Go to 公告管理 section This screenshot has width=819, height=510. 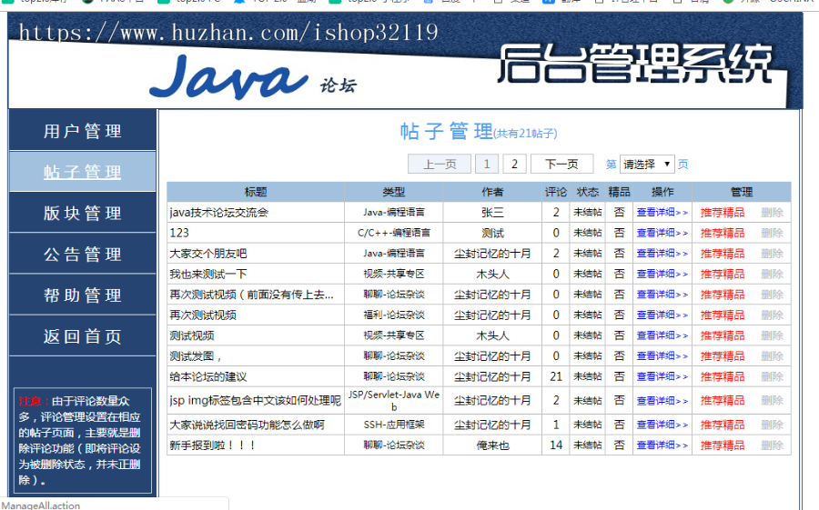pyautogui.click(x=83, y=255)
